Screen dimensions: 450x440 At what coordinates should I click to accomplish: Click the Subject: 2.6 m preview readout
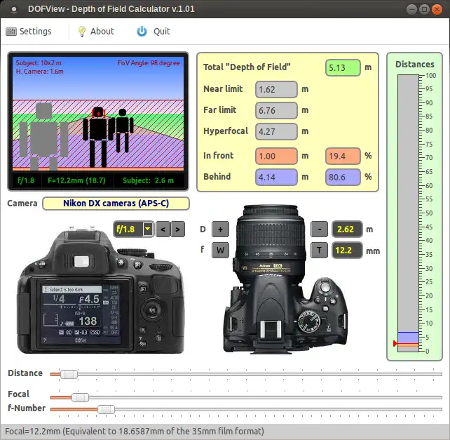coord(148,180)
